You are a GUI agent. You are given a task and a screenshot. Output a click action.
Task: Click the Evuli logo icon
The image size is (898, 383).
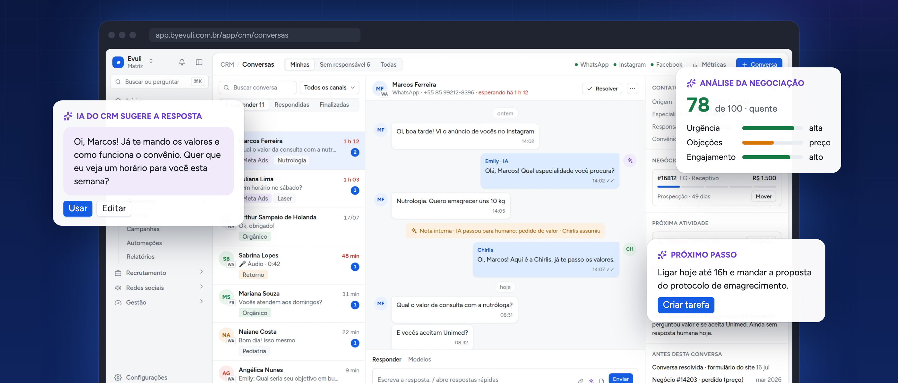[118, 62]
